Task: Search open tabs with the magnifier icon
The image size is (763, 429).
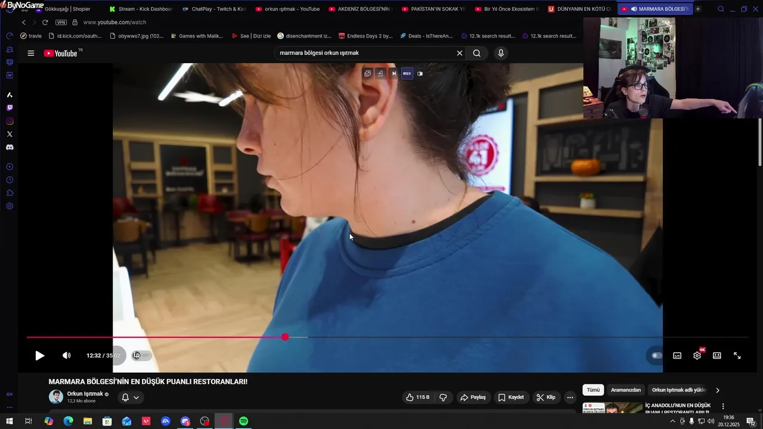Action: coord(721,9)
